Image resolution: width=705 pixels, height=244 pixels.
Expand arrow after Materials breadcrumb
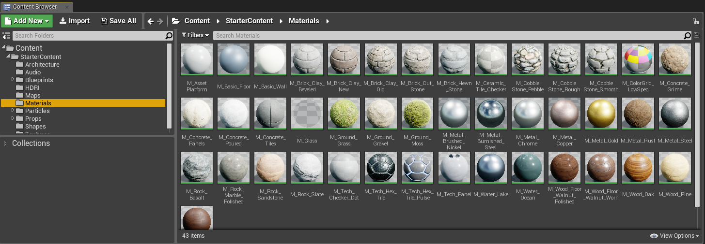coord(328,21)
